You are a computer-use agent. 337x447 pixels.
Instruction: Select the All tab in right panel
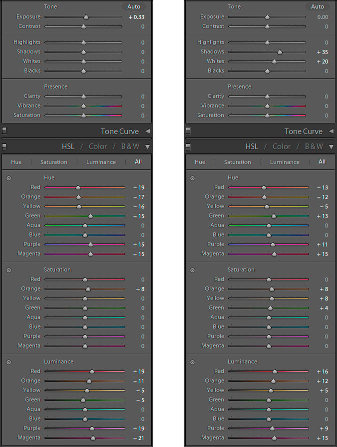(322, 161)
